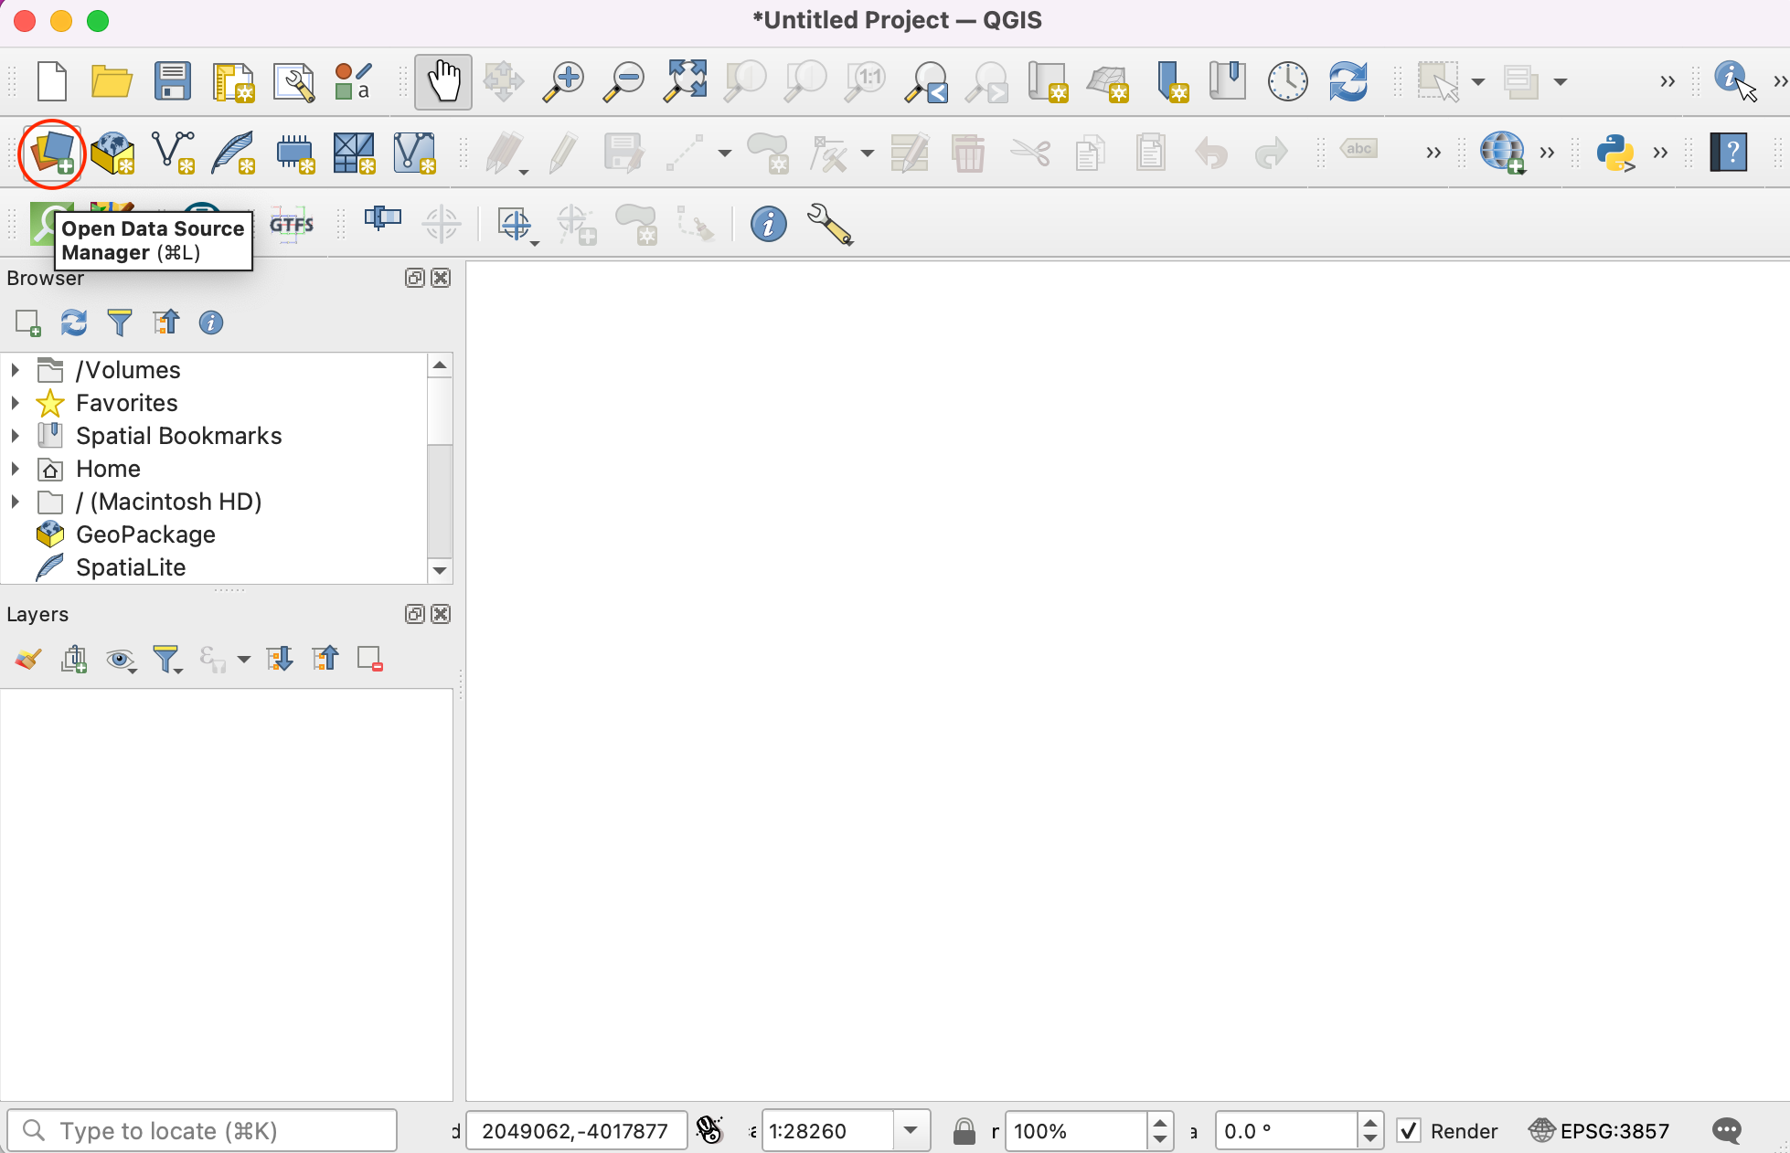Increase rotation with stepper up arrow

pos(1369,1124)
